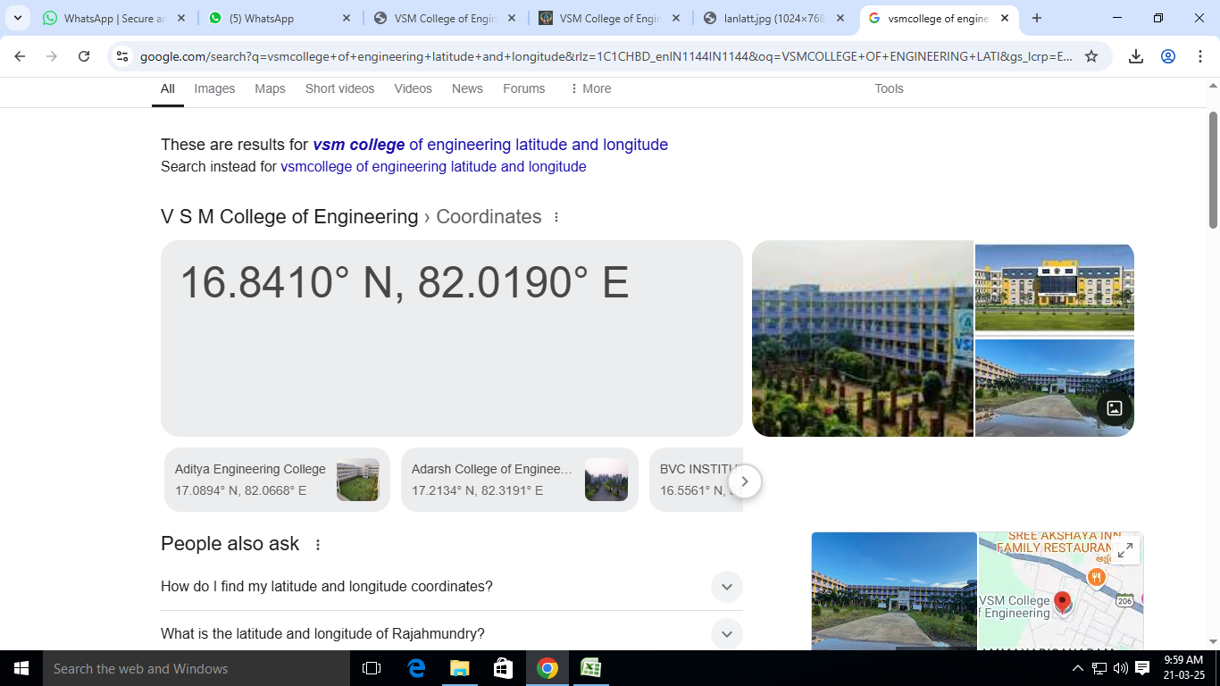Click coordinates 16.8410° N, 82.0190° E

pyautogui.click(x=405, y=282)
